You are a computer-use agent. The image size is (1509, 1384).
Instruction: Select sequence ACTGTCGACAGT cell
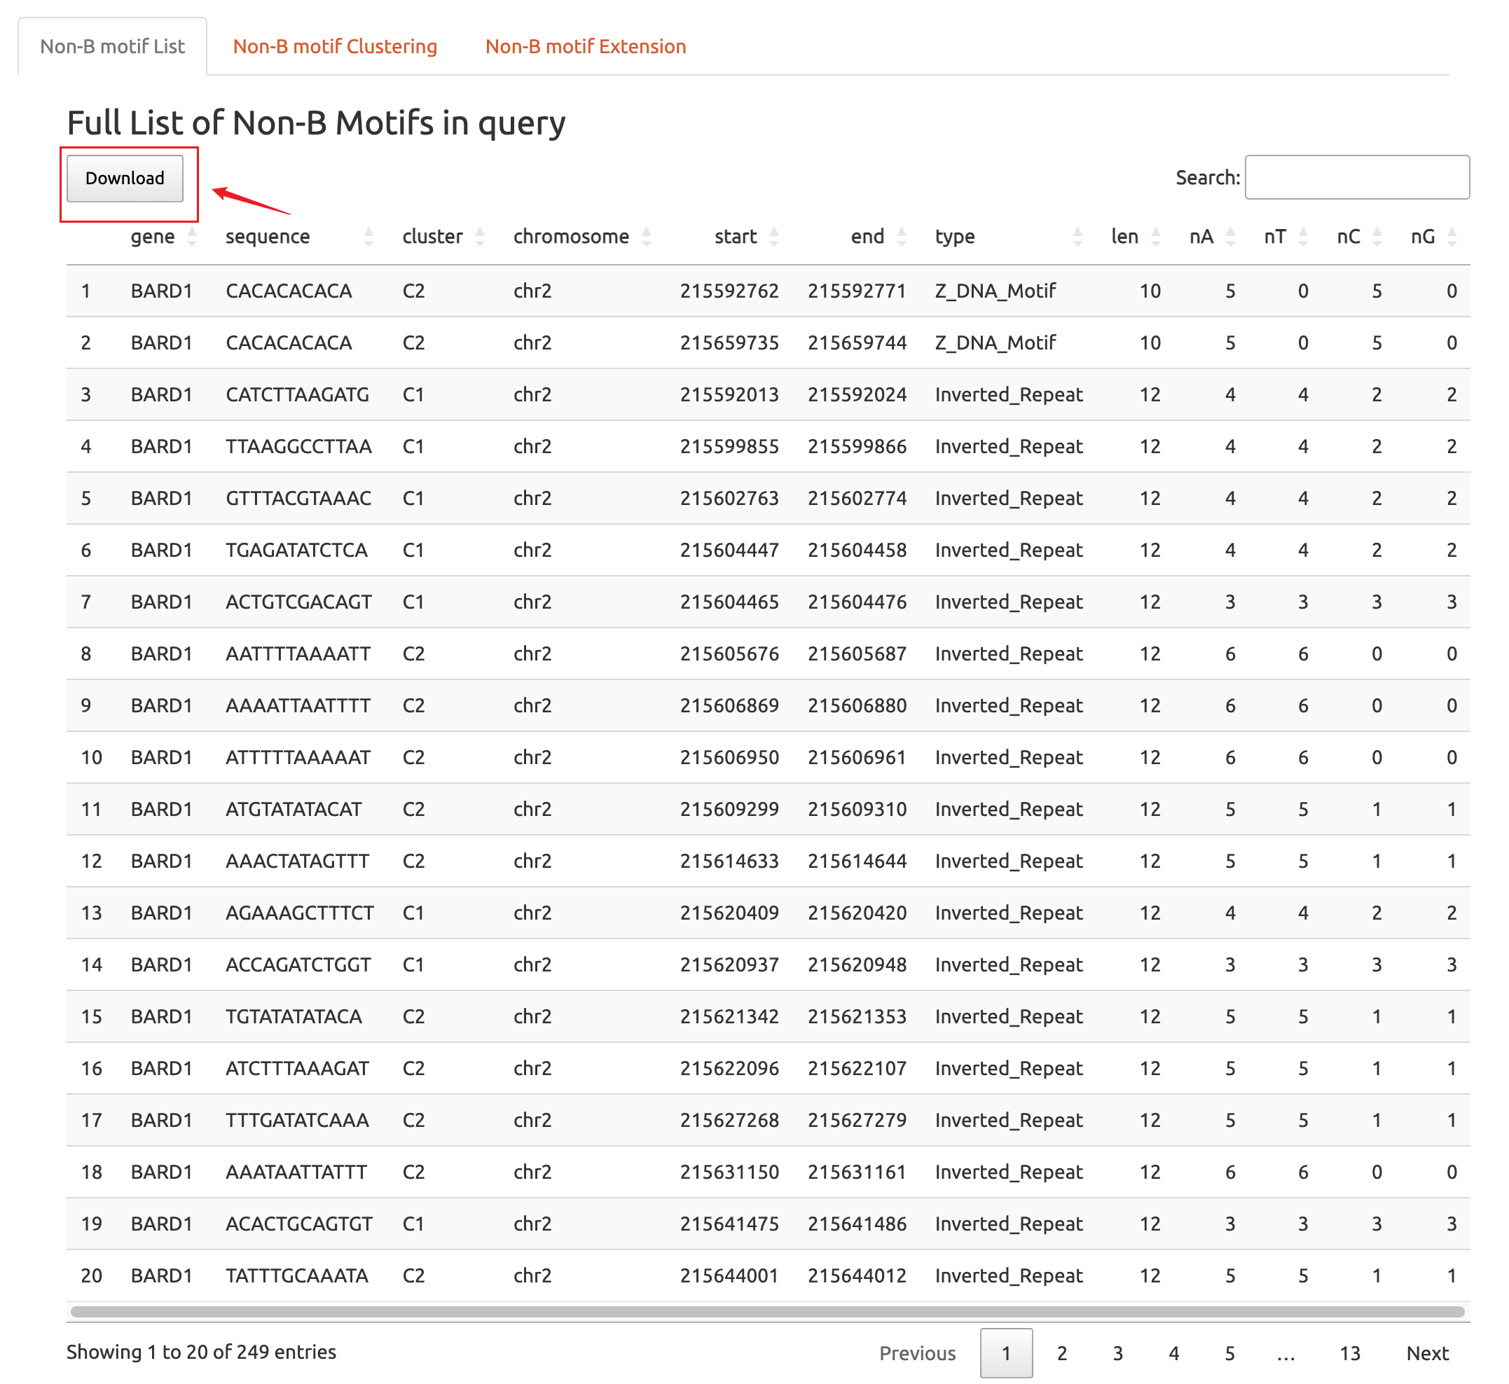click(299, 602)
